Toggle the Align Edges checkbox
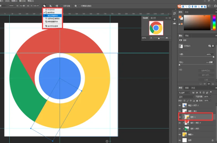This screenshot has width=217, height=143. [62, 6]
